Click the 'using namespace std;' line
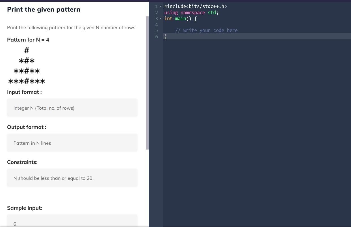Screen dimensions: 351x227 [191, 12]
